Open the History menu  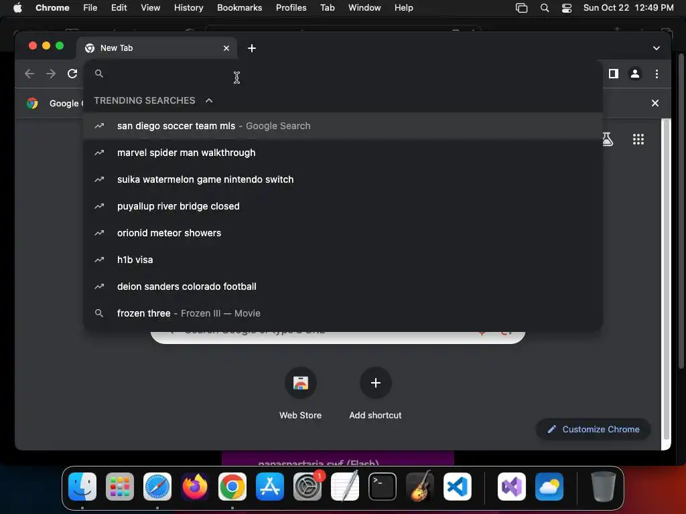coord(188,7)
